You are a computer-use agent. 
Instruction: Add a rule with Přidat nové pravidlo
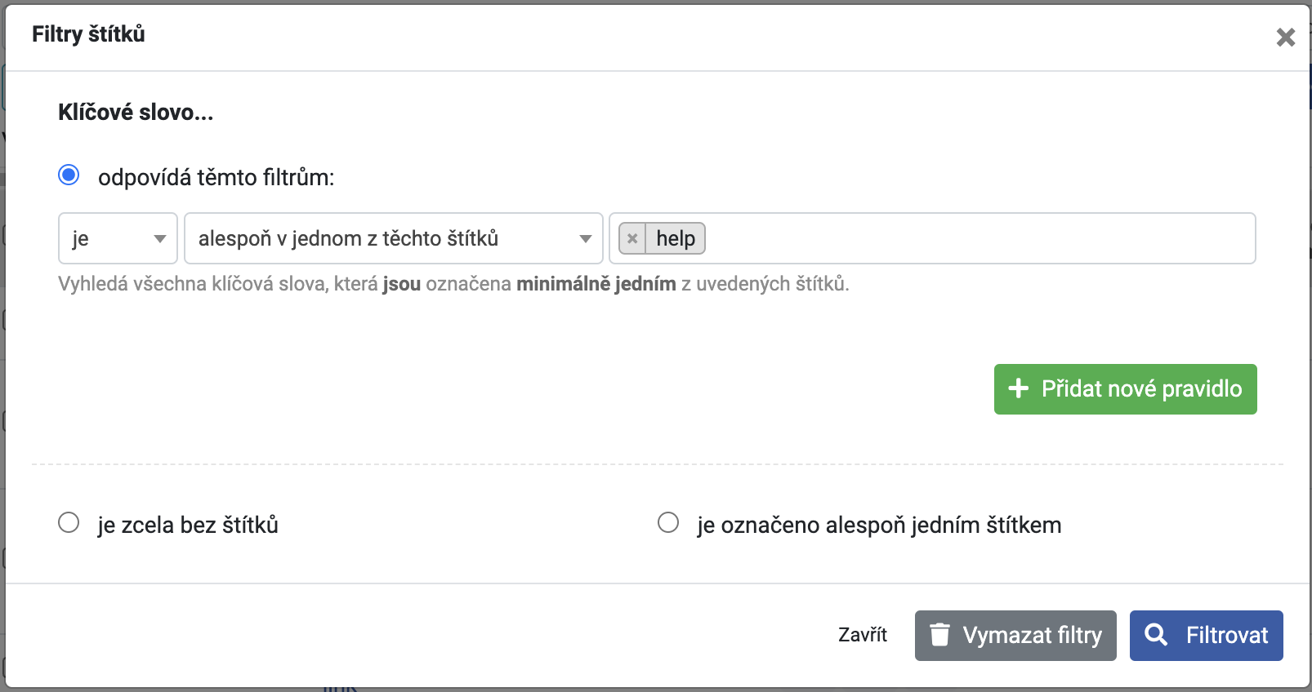[x=1125, y=389]
